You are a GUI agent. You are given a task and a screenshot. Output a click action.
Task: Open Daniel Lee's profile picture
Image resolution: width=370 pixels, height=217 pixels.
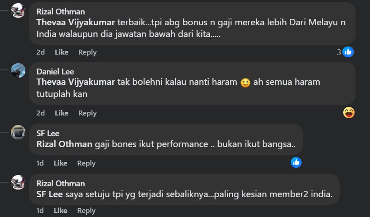[x=18, y=70]
